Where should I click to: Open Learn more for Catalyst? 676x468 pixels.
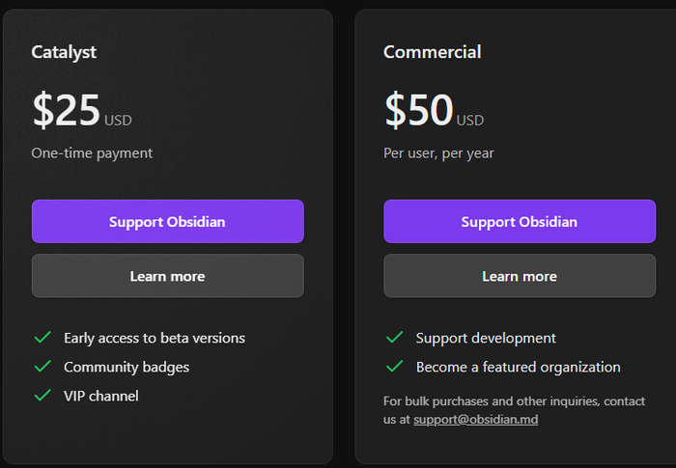(x=167, y=276)
